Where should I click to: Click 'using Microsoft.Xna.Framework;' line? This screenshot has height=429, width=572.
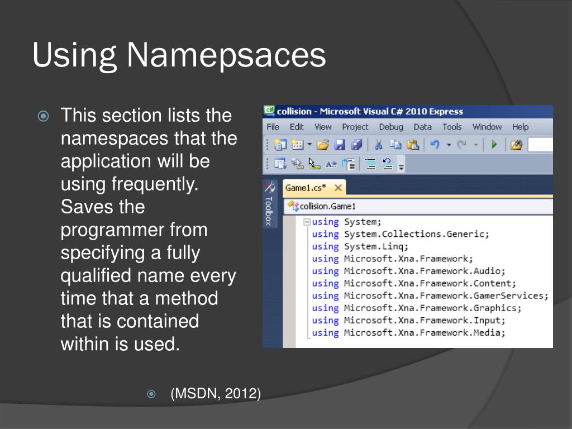(392, 259)
